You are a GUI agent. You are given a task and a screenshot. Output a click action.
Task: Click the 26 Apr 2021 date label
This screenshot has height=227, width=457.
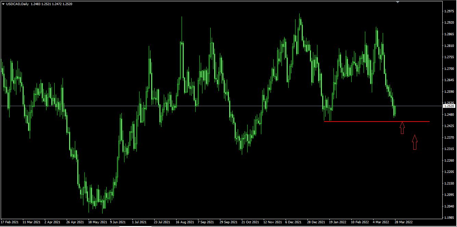[75, 222]
